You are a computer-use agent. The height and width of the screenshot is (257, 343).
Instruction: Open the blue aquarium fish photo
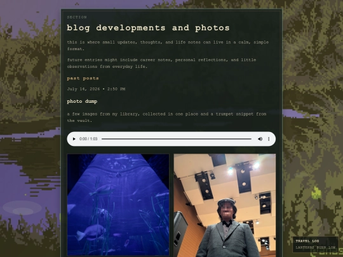[118, 205]
